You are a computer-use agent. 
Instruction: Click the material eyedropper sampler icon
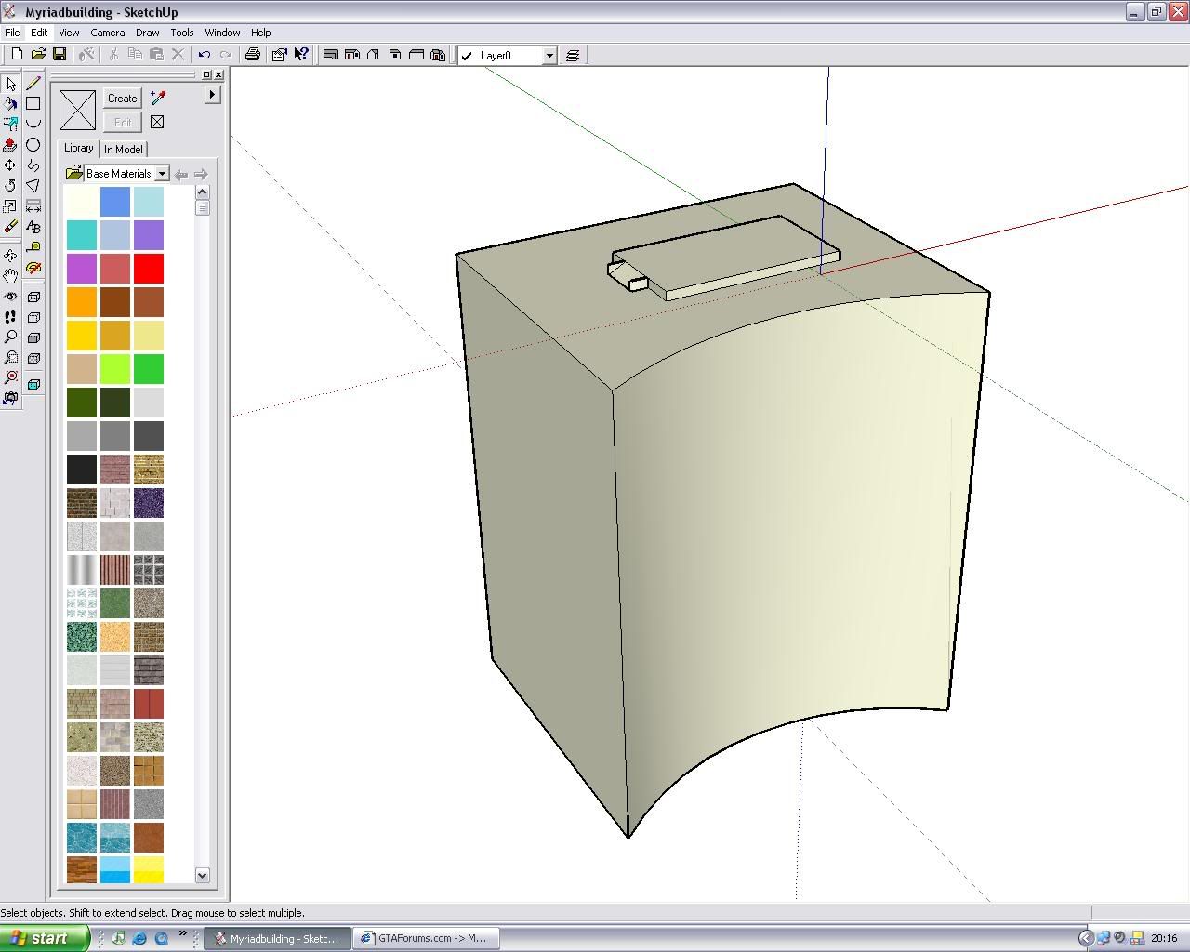(158, 98)
